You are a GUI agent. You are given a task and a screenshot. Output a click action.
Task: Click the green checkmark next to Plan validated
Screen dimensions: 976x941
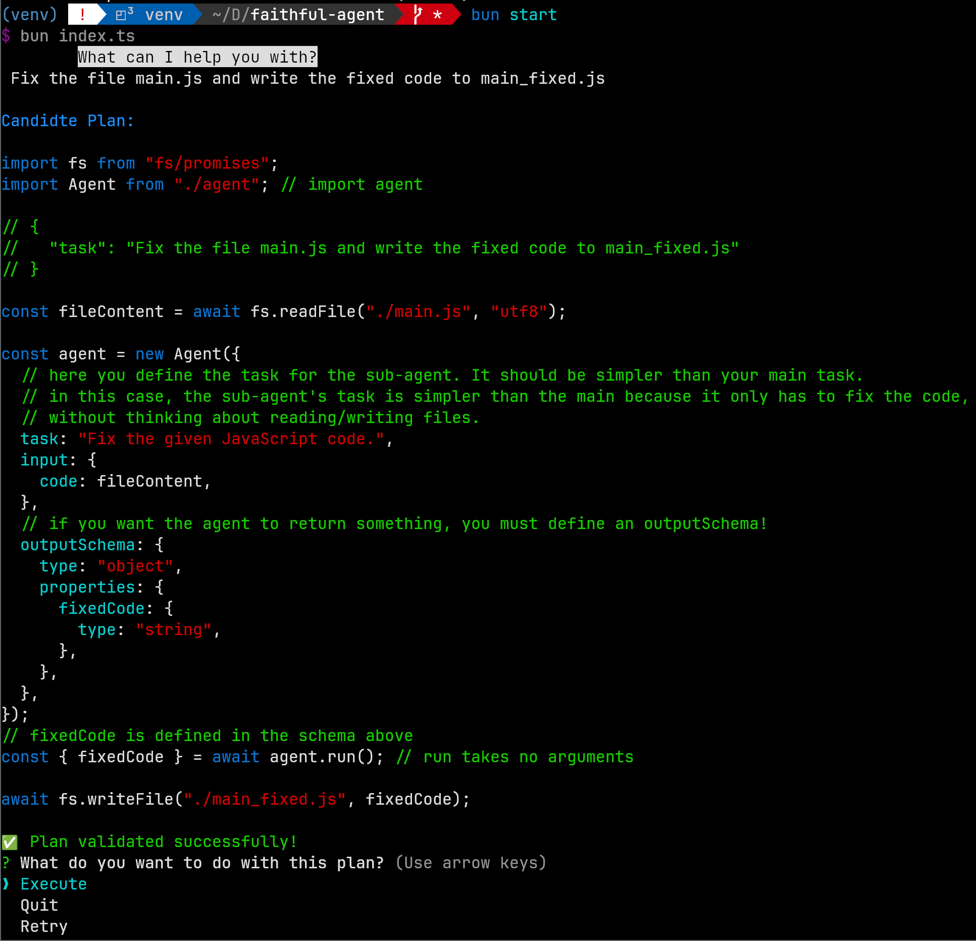(10, 842)
